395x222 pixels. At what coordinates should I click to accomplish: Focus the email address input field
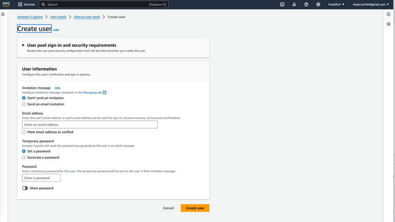pos(90,124)
